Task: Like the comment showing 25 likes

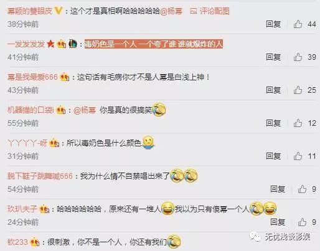Action: [298, 90]
